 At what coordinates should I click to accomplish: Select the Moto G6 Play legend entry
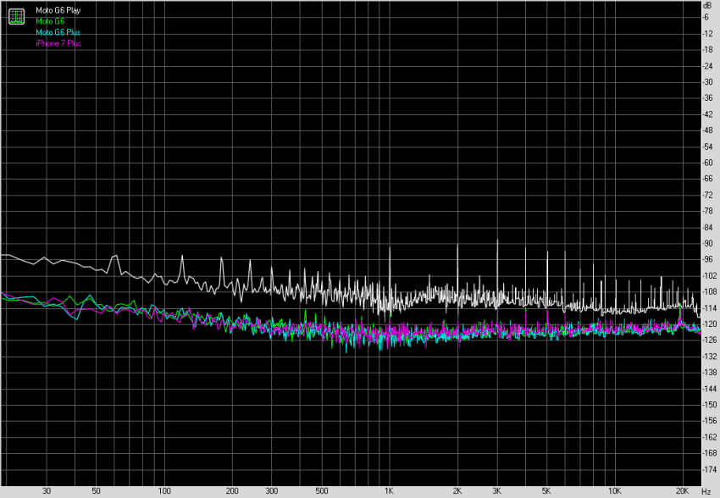58,10
